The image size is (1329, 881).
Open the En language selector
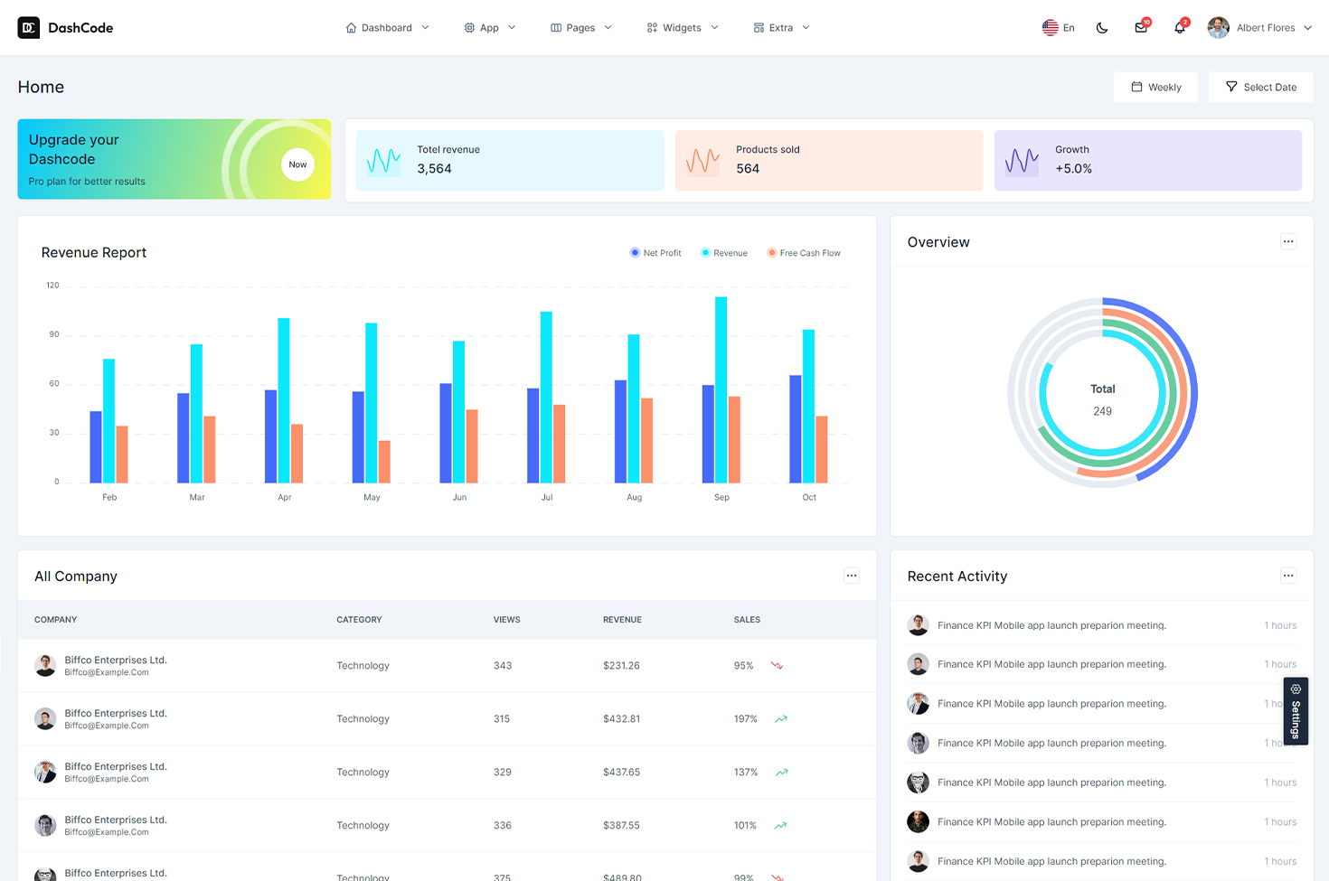tap(1058, 28)
